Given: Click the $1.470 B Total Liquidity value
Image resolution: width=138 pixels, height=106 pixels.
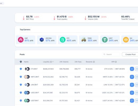Looking at the screenshot, I should (62, 17).
